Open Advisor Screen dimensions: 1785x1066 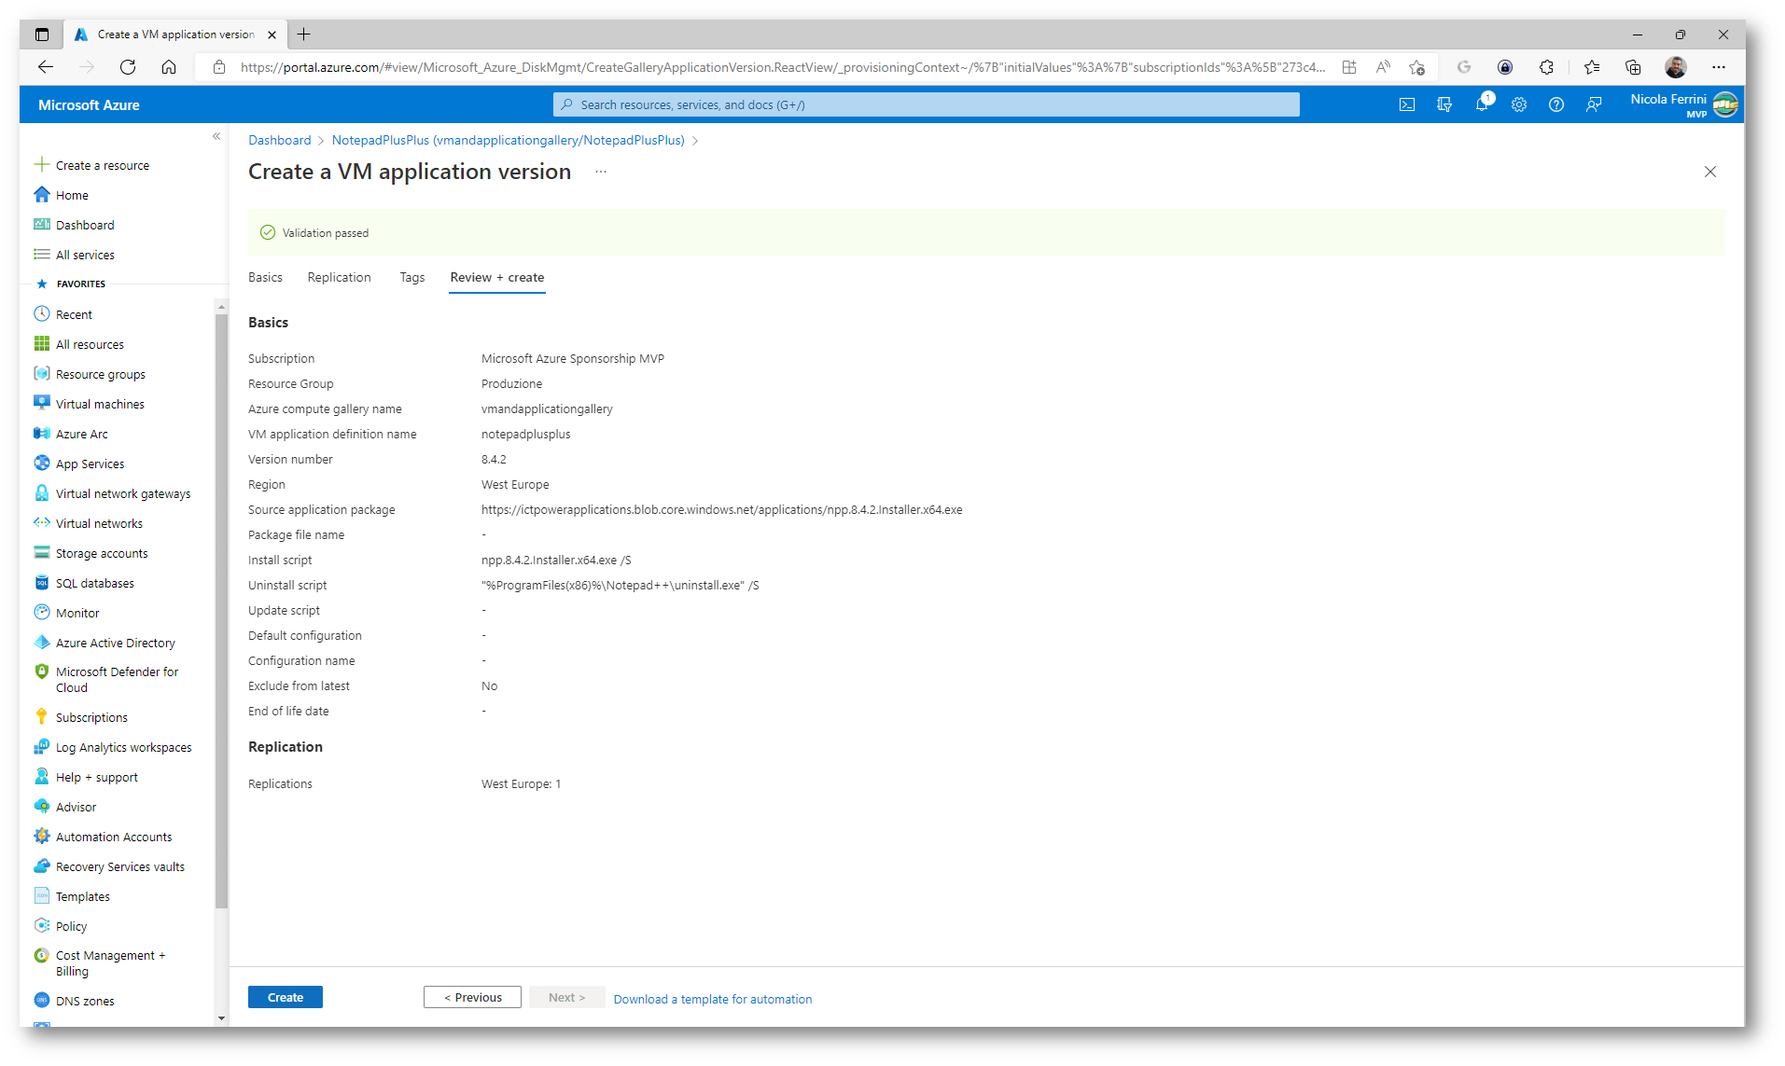(76, 807)
